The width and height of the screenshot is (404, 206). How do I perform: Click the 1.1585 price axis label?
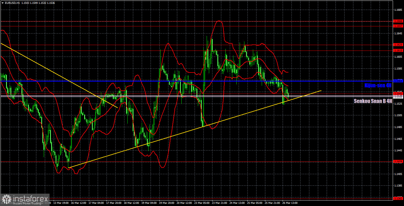coord(398,69)
